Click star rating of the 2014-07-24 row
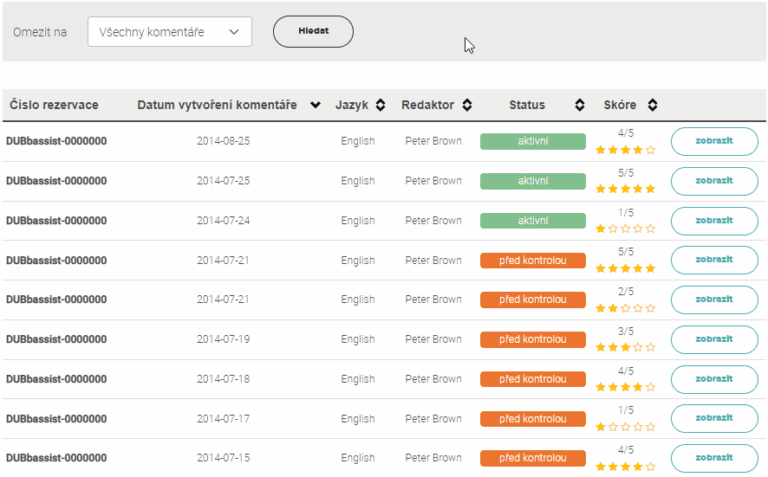768x477 pixels. (x=626, y=229)
